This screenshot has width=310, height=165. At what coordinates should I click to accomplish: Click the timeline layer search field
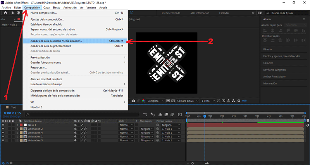tap(82, 114)
